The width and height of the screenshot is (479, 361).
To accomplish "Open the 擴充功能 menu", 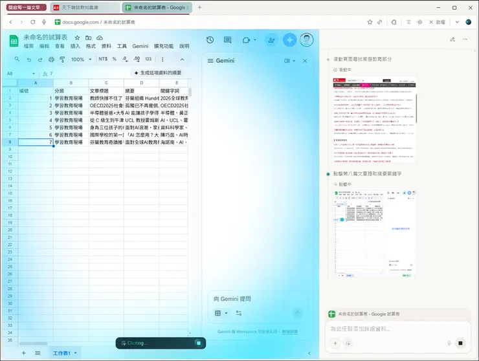I will click(164, 46).
